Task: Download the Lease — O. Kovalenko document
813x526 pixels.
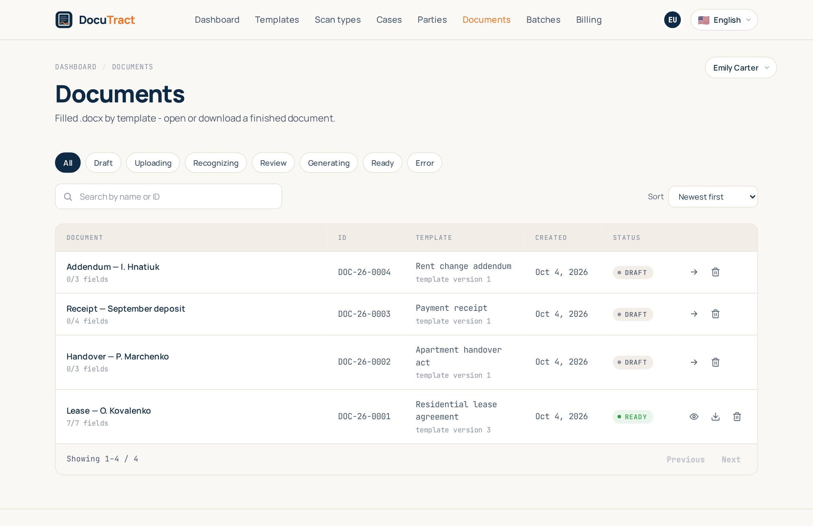Action: [x=715, y=417]
